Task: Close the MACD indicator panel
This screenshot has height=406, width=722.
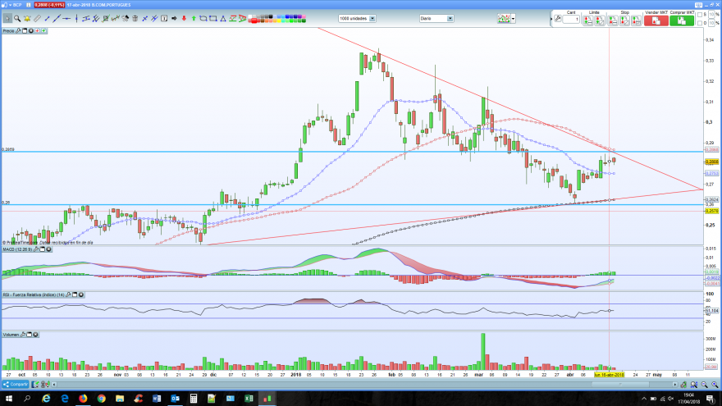Action: point(48,249)
